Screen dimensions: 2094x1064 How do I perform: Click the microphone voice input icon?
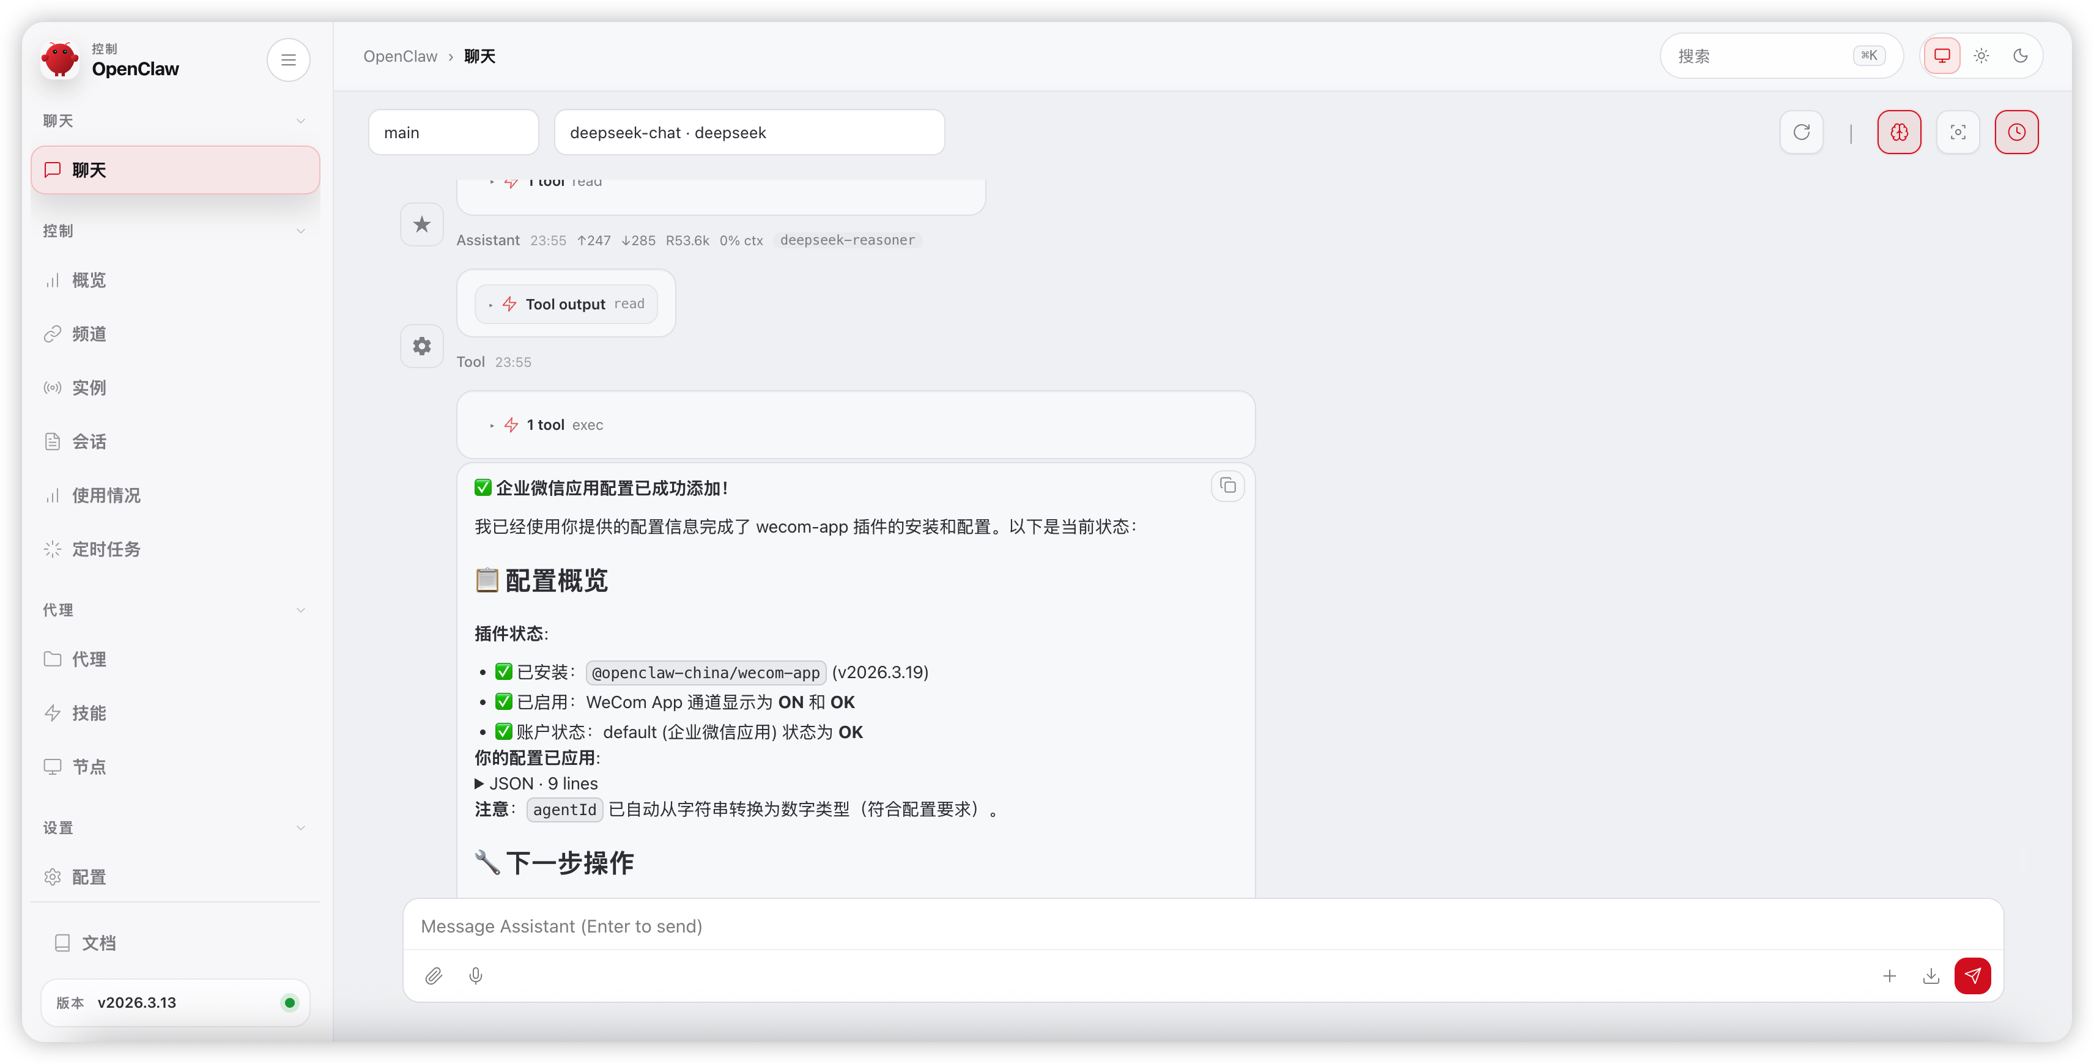(476, 975)
